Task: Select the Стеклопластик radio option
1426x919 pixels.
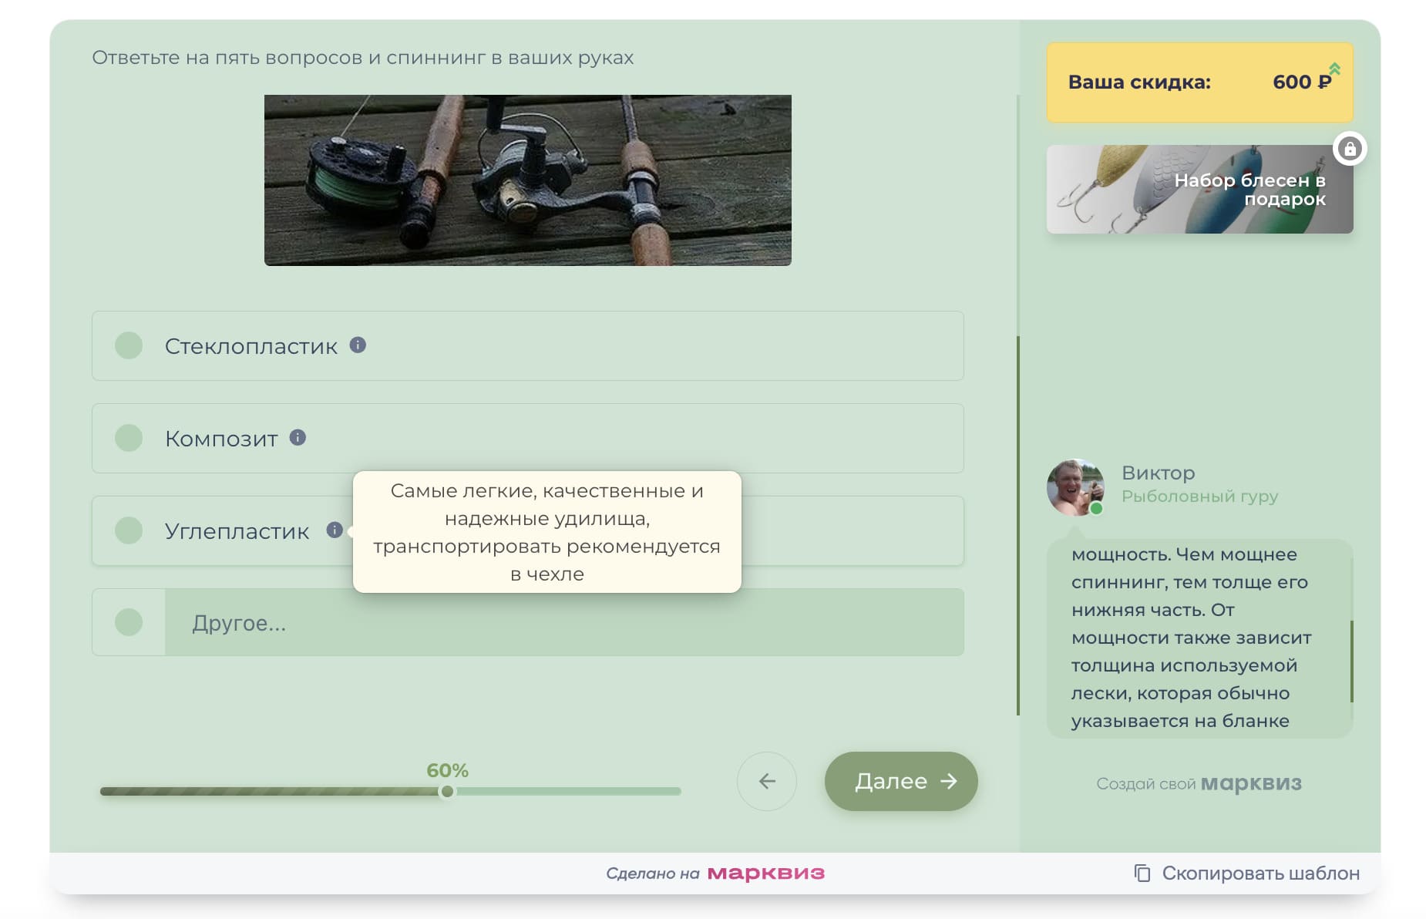Action: click(129, 345)
